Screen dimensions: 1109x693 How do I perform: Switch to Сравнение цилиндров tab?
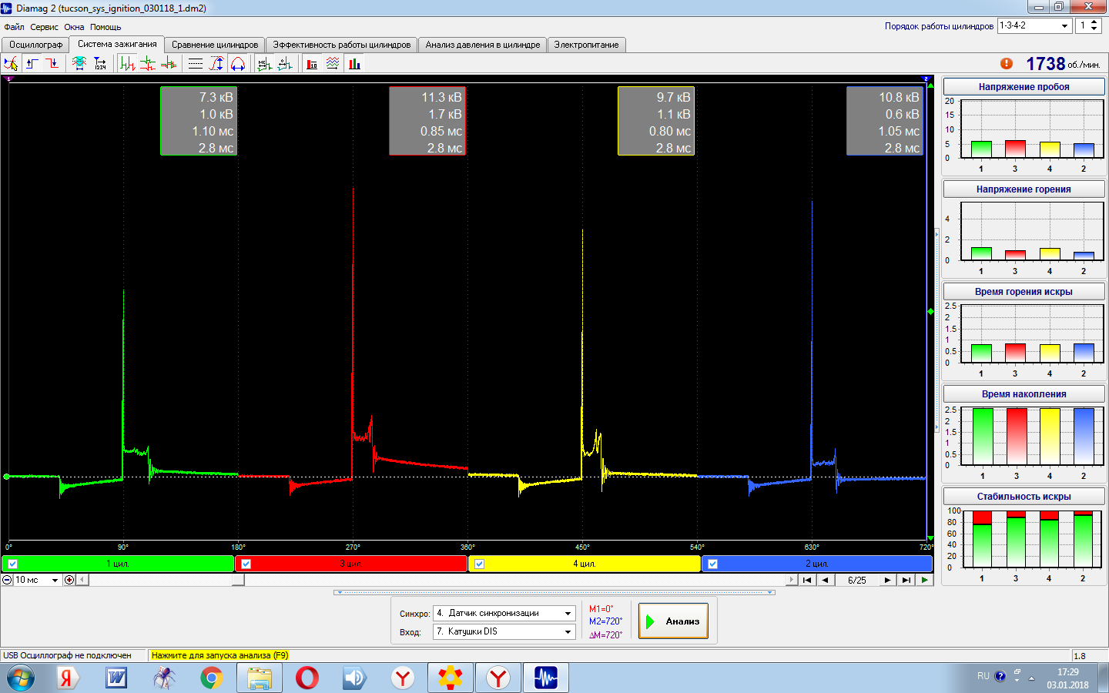[x=215, y=45]
